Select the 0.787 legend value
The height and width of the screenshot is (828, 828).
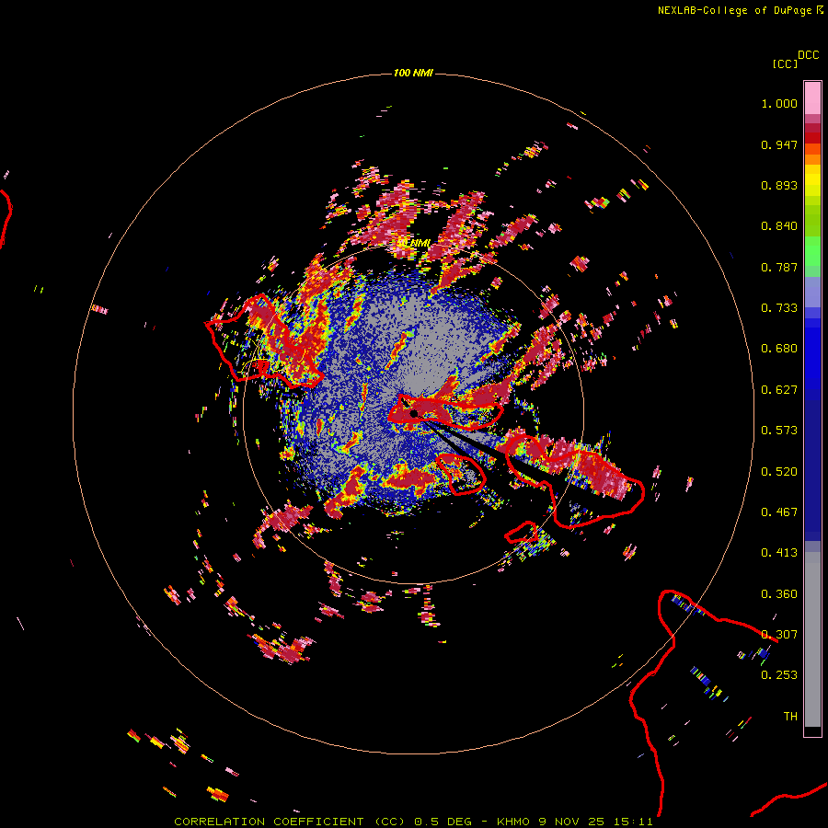[779, 267]
